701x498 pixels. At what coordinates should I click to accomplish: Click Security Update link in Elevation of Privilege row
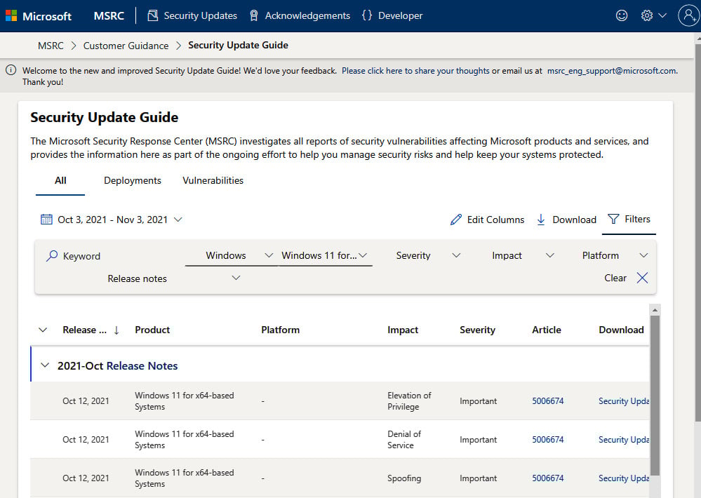point(624,401)
